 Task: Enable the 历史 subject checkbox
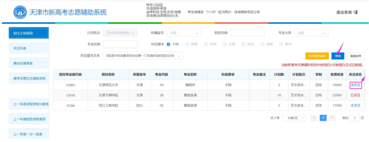(x=244, y=44)
